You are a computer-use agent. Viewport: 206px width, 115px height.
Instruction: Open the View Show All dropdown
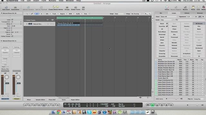pyautogui.click(x=169, y=17)
